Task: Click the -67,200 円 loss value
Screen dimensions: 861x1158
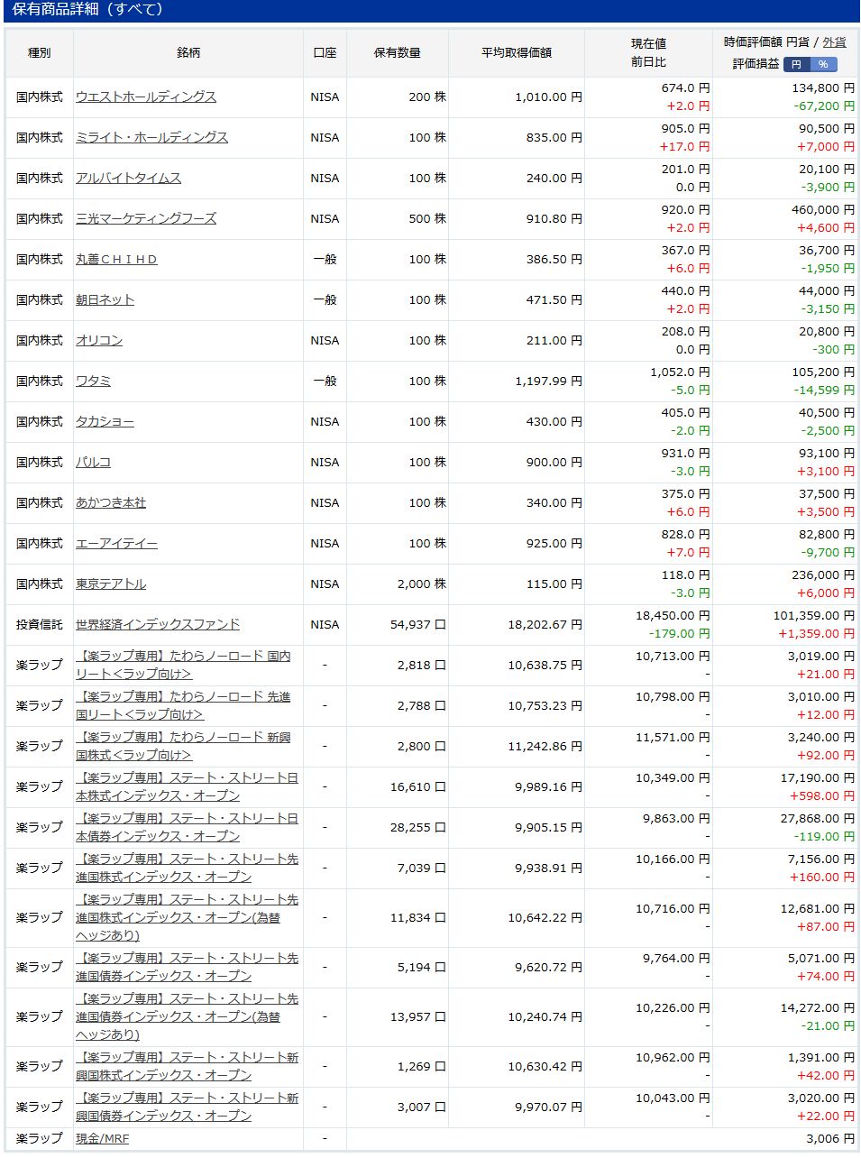Action: (x=824, y=106)
